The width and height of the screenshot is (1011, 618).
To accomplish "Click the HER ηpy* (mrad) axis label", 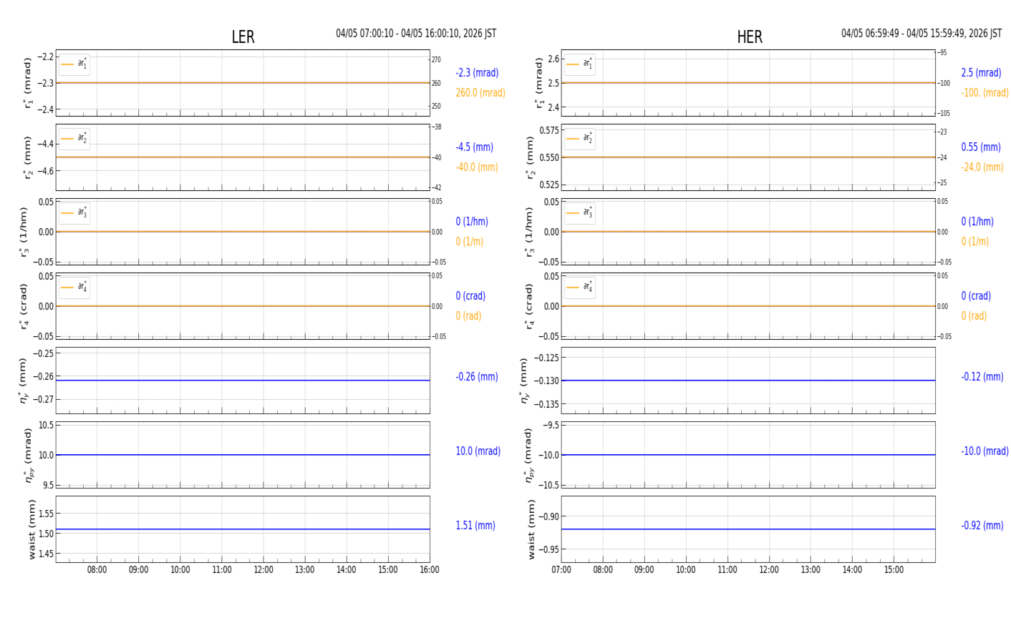I will (x=528, y=455).
